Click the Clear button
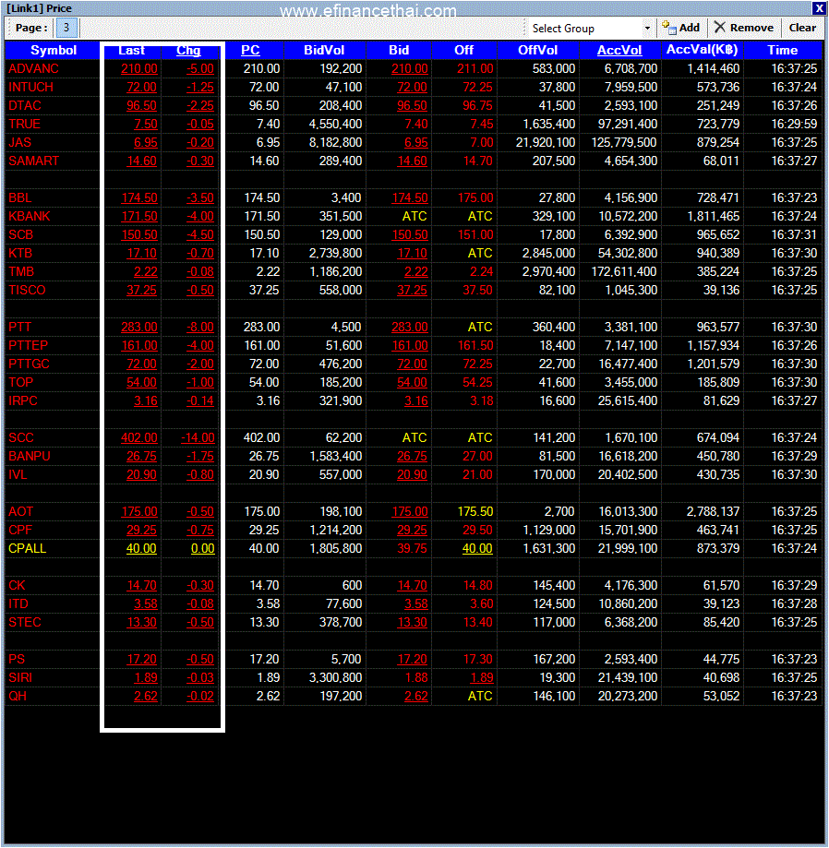Image resolution: width=829 pixels, height=848 pixels. (802, 28)
